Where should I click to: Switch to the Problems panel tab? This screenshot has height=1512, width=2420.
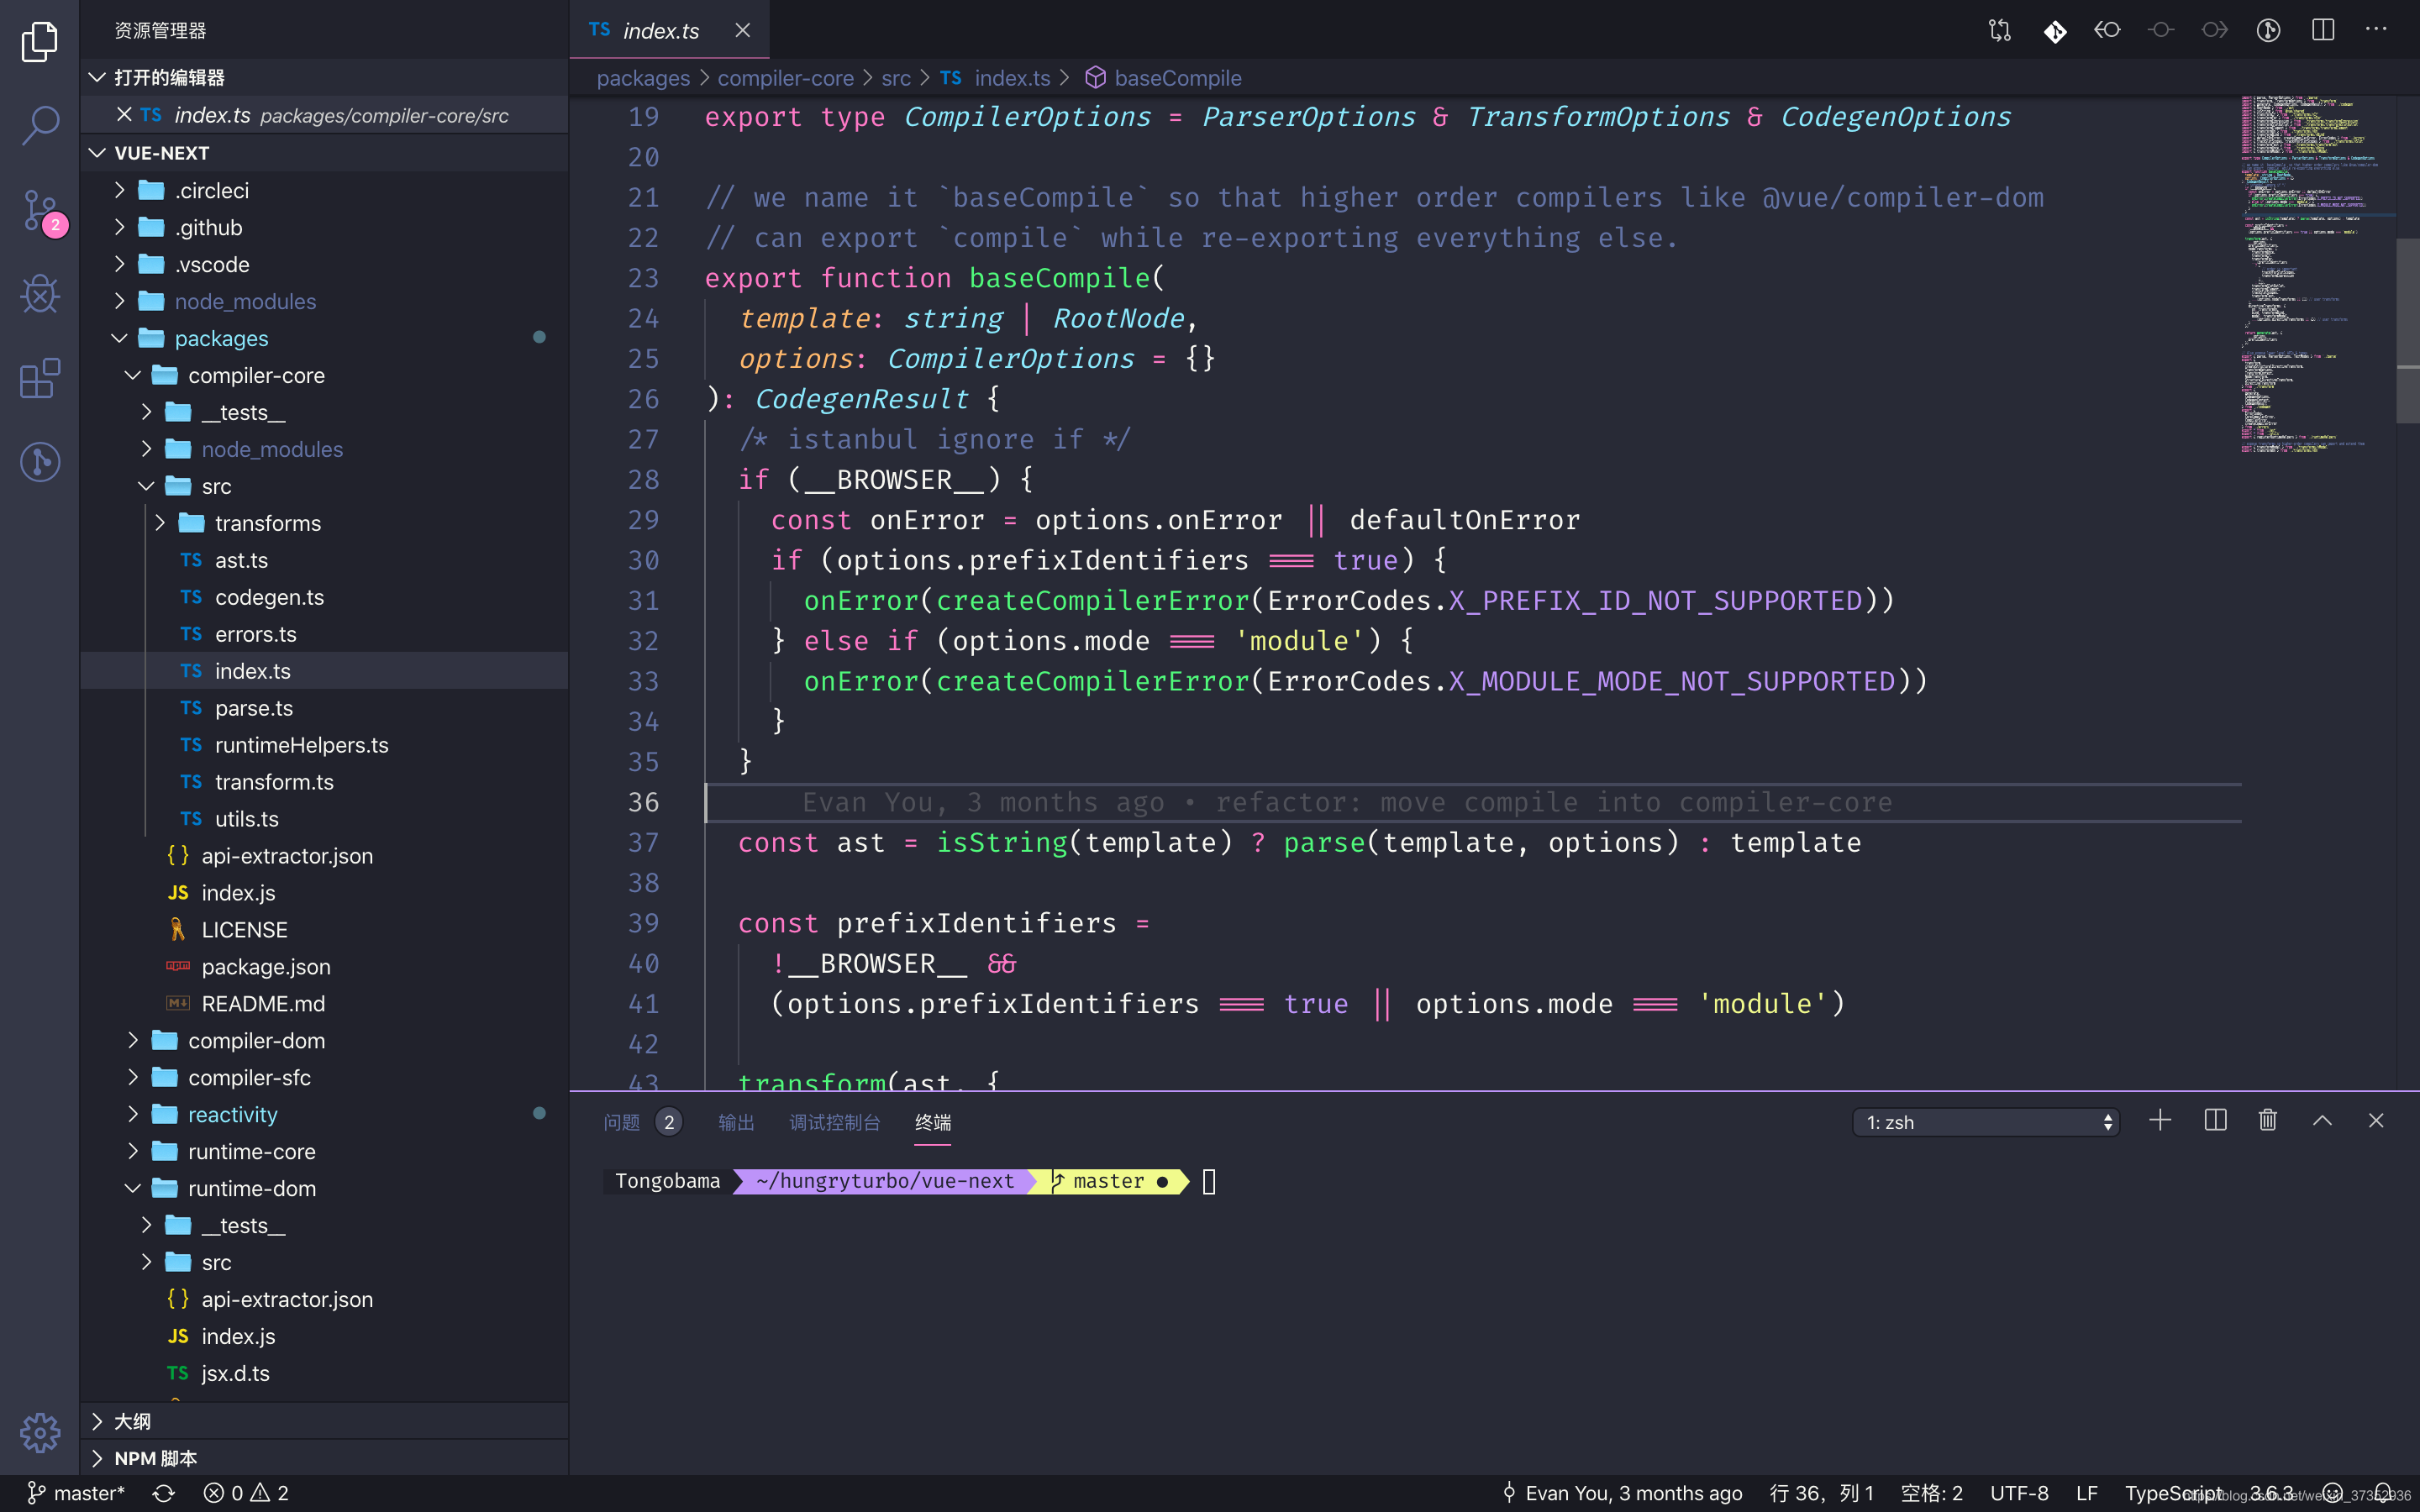642,1122
